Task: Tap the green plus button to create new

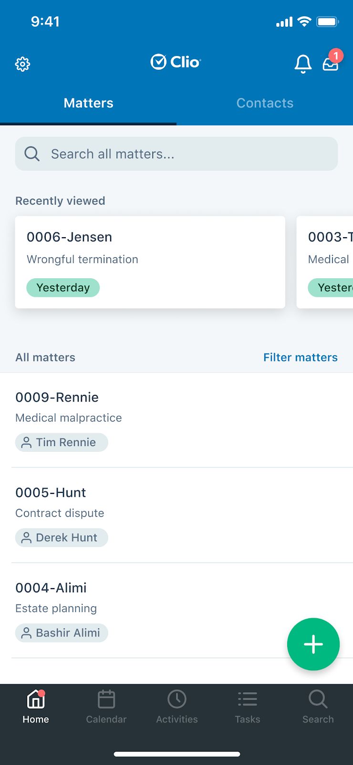Action: (313, 644)
